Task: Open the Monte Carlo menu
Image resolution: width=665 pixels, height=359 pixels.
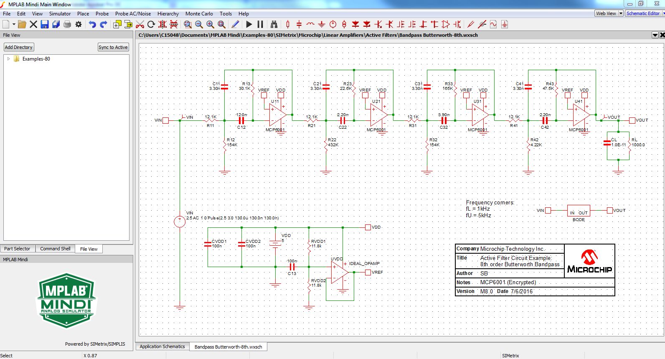Action: pyautogui.click(x=199, y=14)
